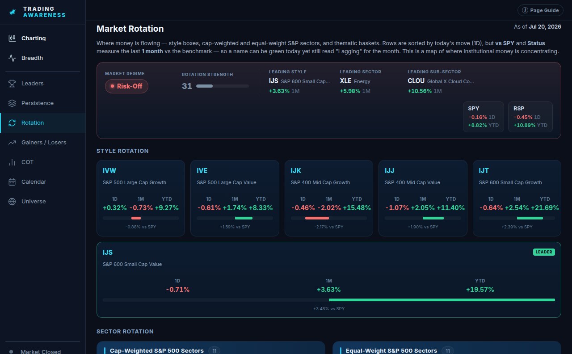Screen dimensions: 572x354
Task: Click the '-0.88% vs SPY' label
Action: (x=141, y=227)
